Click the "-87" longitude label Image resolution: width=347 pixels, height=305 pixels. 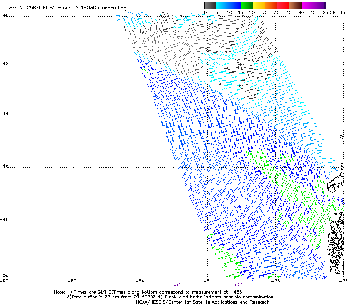[x=72, y=281]
